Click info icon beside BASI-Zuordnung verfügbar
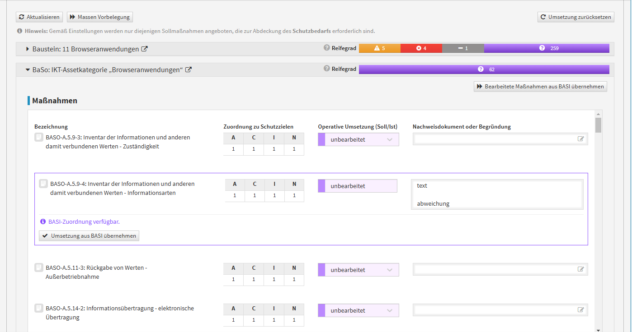Image resolution: width=632 pixels, height=332 pixels. (x=43, y=221)
